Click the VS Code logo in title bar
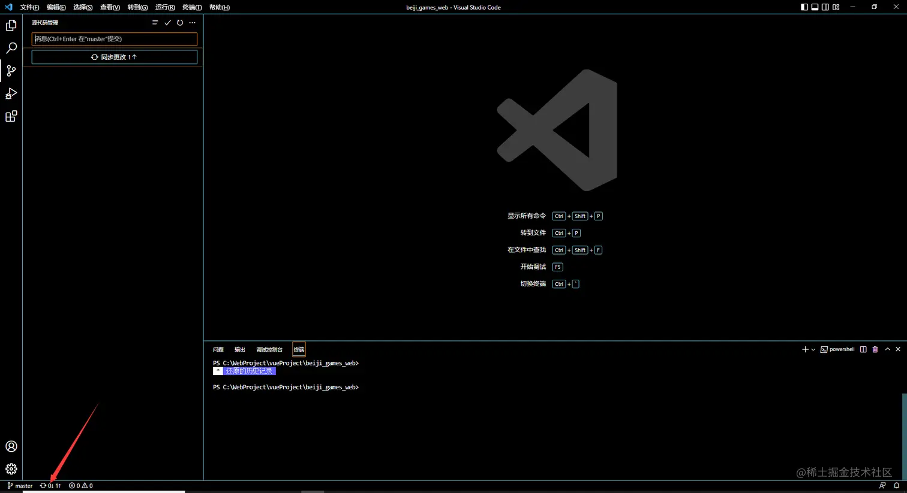 [8, 7]
